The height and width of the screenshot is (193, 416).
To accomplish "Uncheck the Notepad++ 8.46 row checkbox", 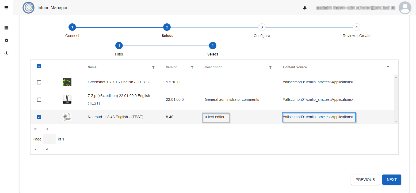I will [x=39, y=117].
